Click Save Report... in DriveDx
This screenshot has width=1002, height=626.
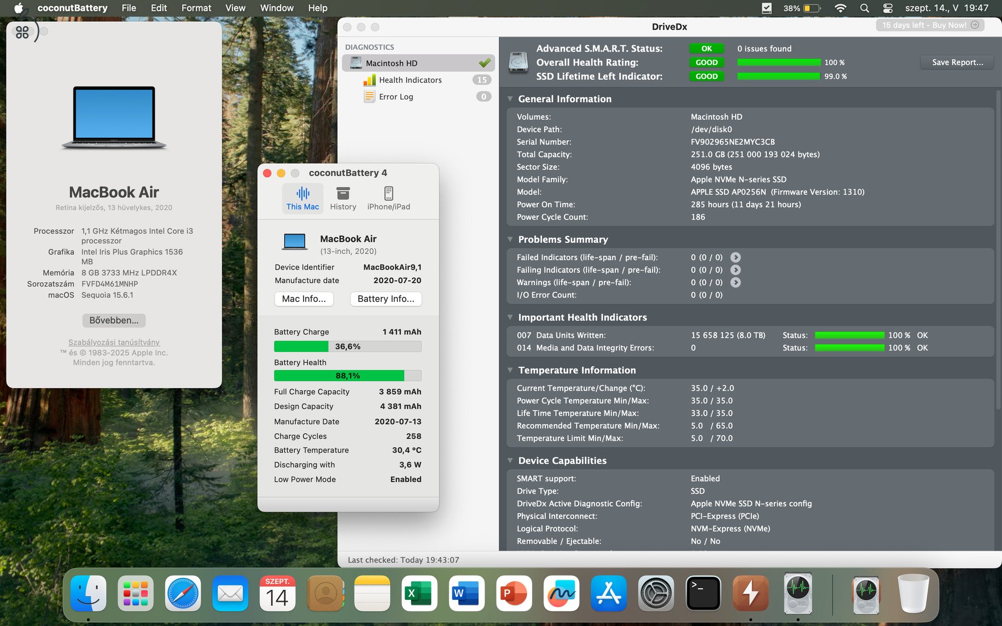pos(957,62)
